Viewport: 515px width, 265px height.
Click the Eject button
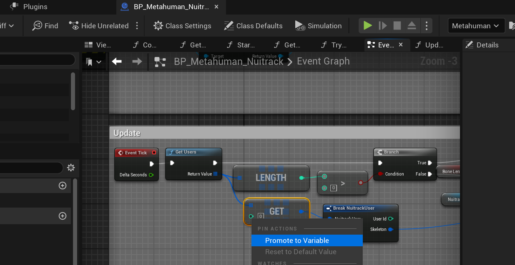click(412, 26)
